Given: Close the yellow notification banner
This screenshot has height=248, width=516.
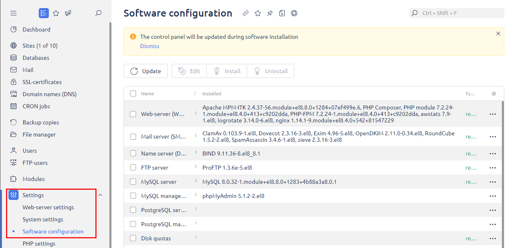Looking at the screenshot, I should tap(498, 34).
